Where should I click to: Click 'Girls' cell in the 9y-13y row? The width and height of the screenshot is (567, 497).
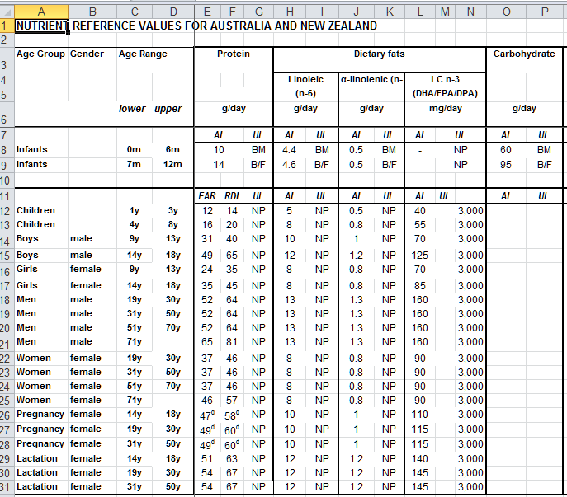[x=41, y=270]
